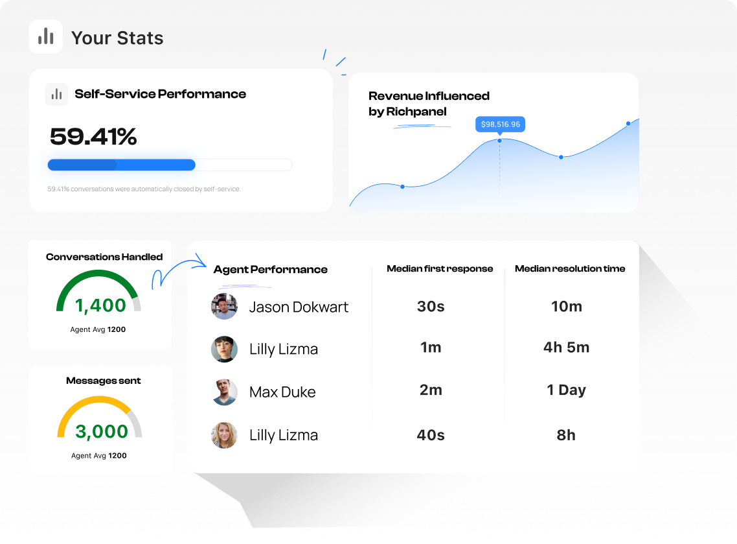Click the first data point on revenue chart
Screen dimensions: 737x544
[402, 187]
